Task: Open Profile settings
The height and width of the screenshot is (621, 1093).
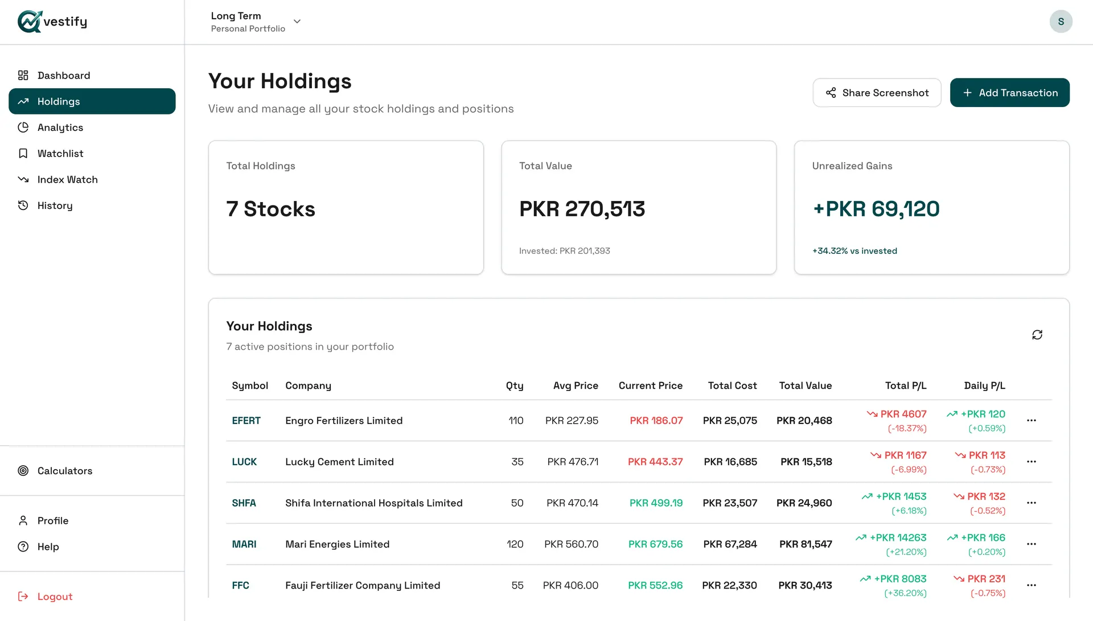Action: [x=92, y=521]
